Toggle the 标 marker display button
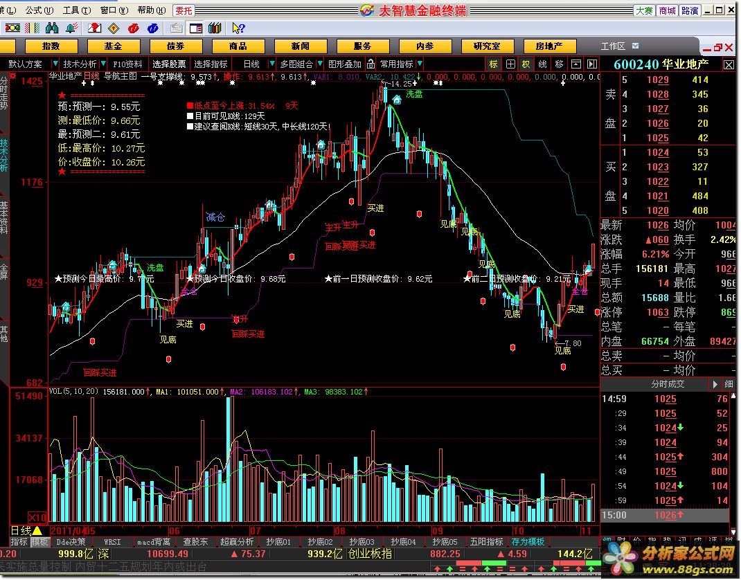 tap(493, 64)
